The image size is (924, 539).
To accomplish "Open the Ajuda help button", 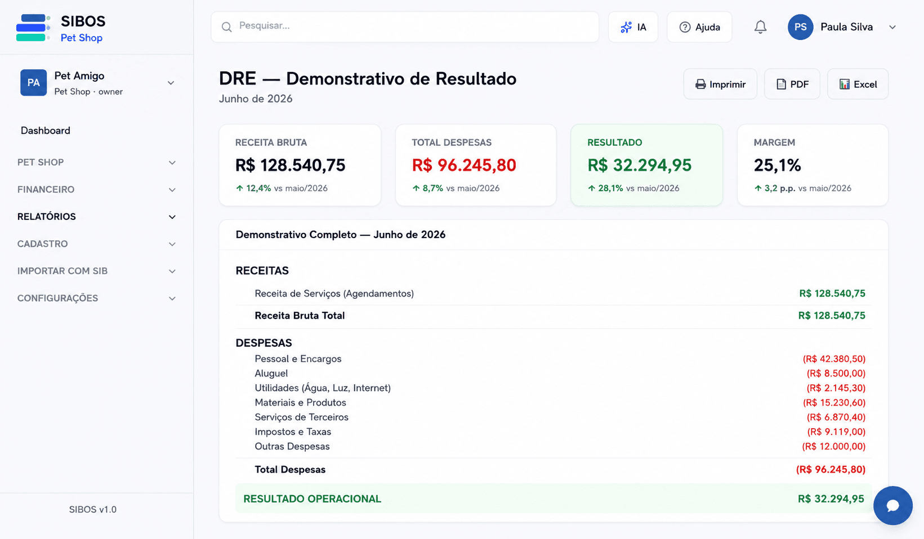I will [699, 27].
